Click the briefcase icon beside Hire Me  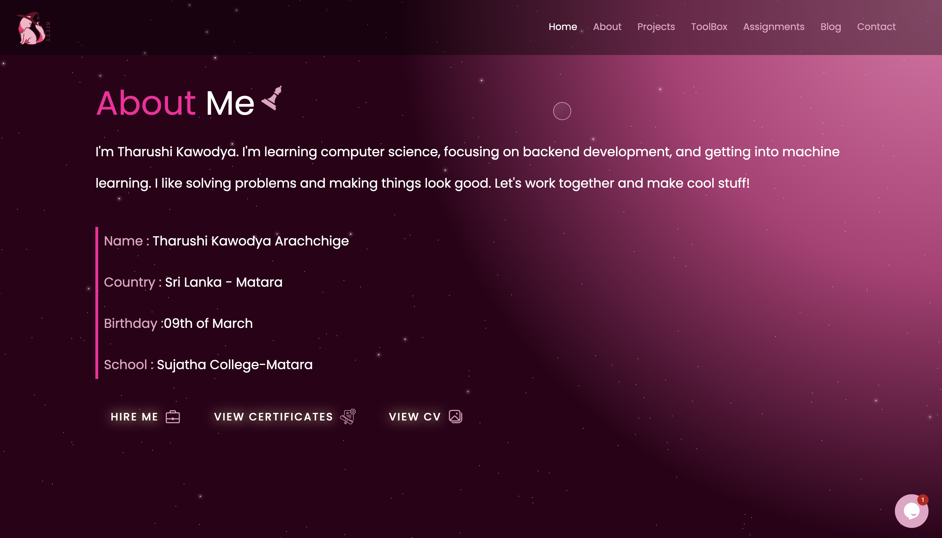point(173,417)
